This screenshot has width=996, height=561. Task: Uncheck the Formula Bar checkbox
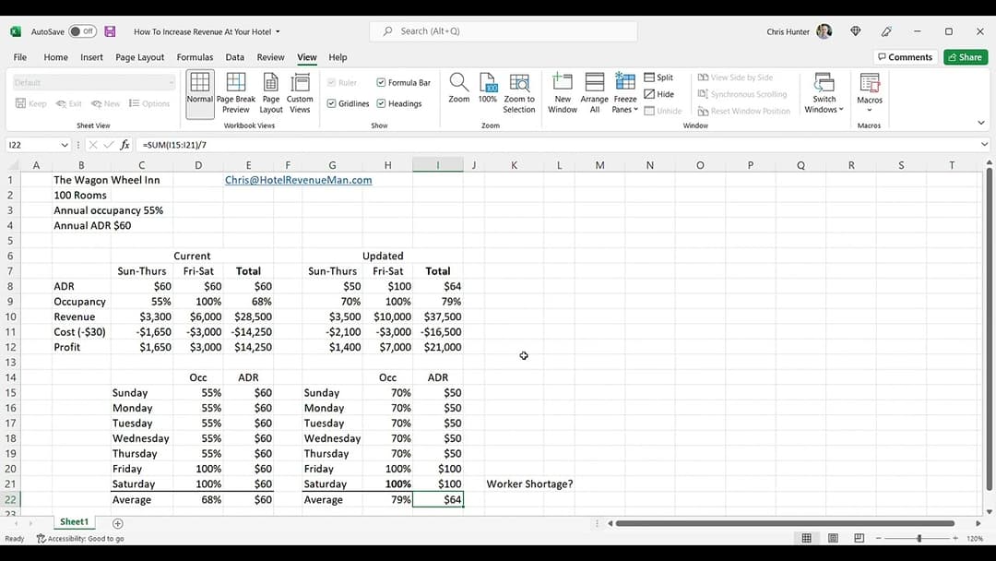(381, 83)
